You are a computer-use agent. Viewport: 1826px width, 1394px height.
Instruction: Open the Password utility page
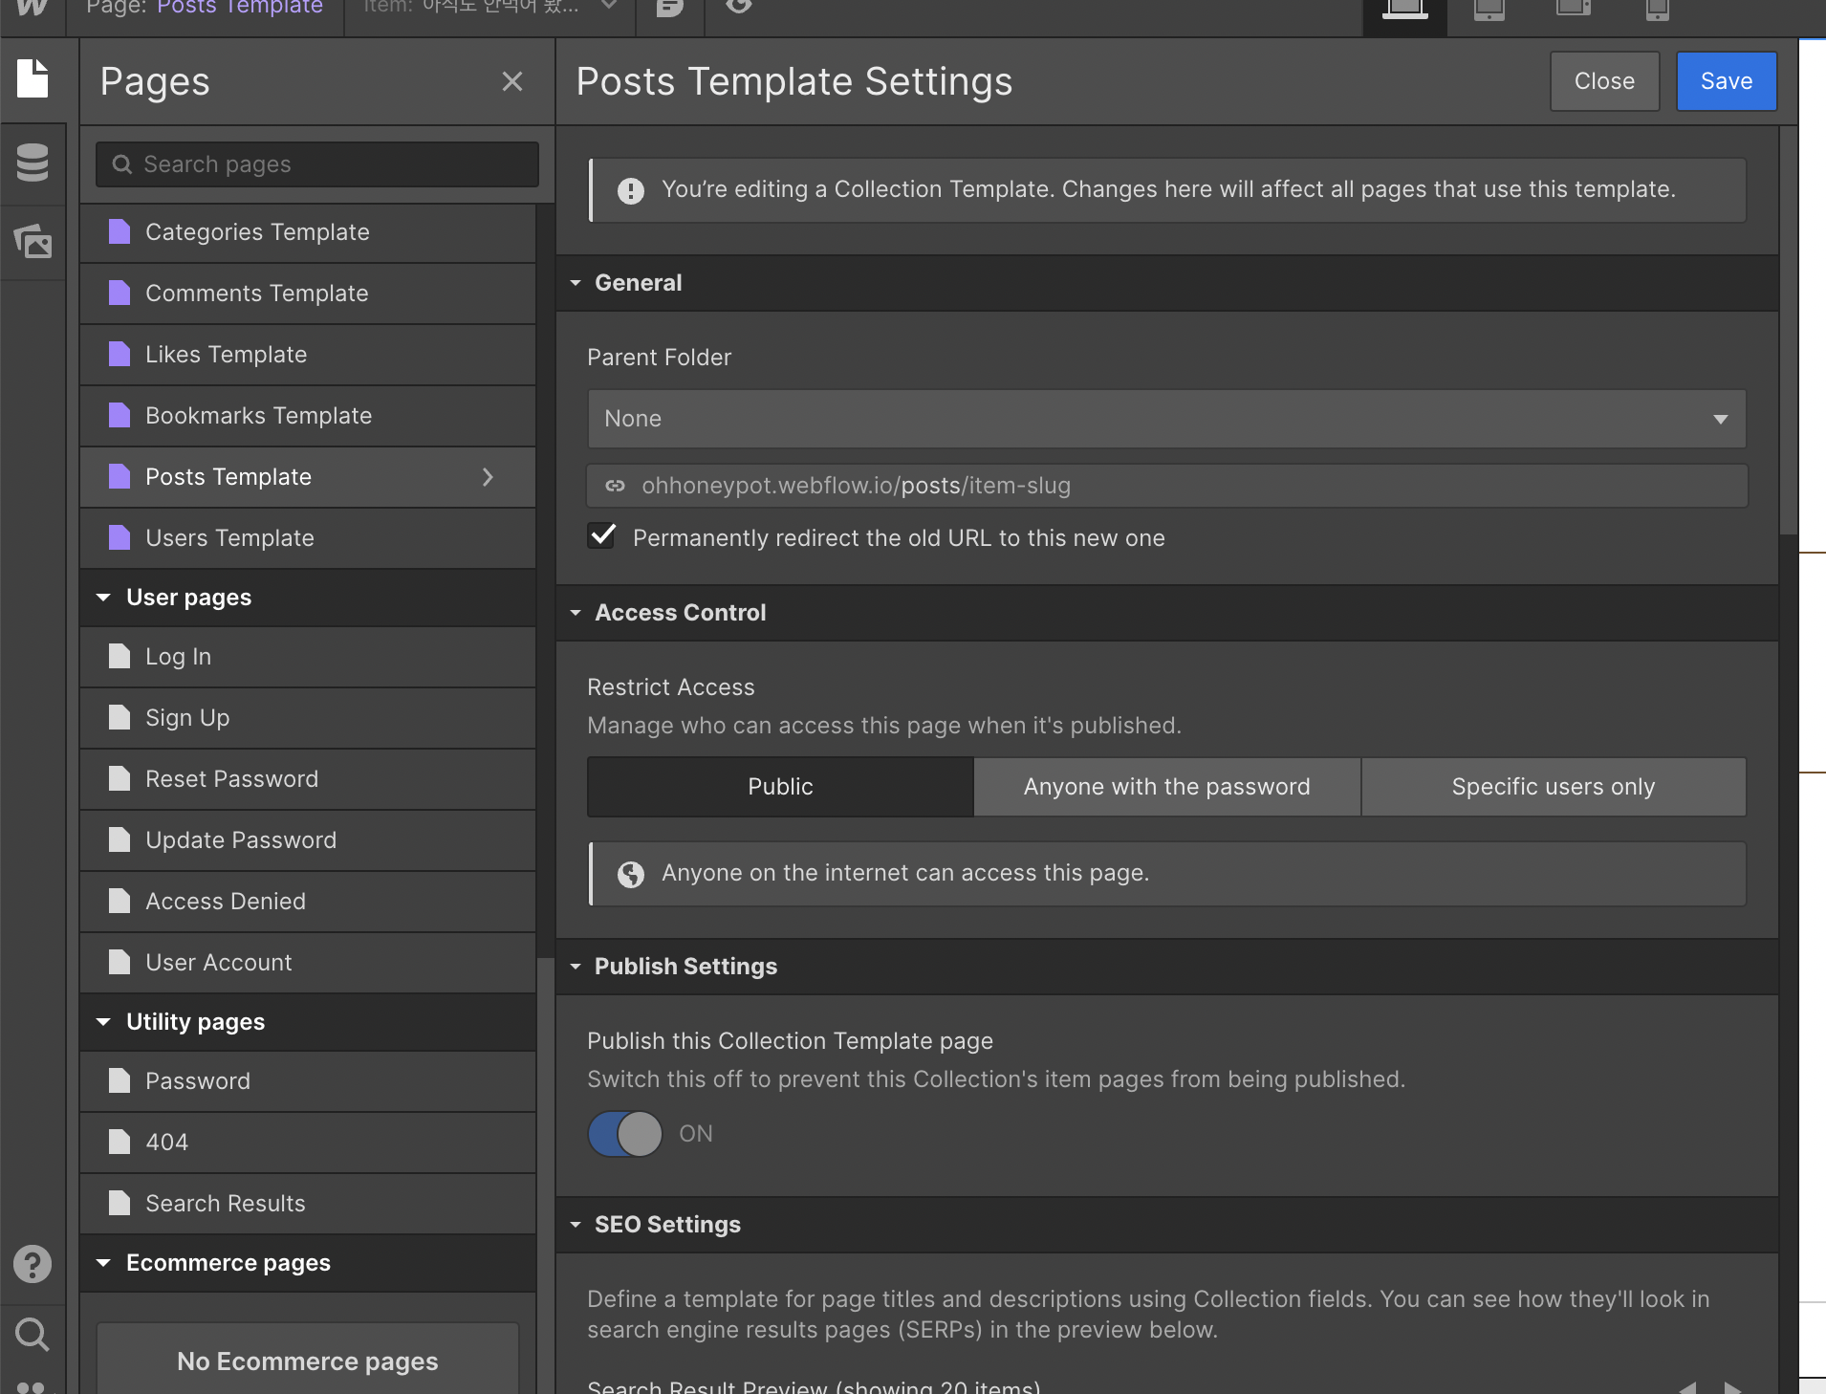click(308, 1081)
